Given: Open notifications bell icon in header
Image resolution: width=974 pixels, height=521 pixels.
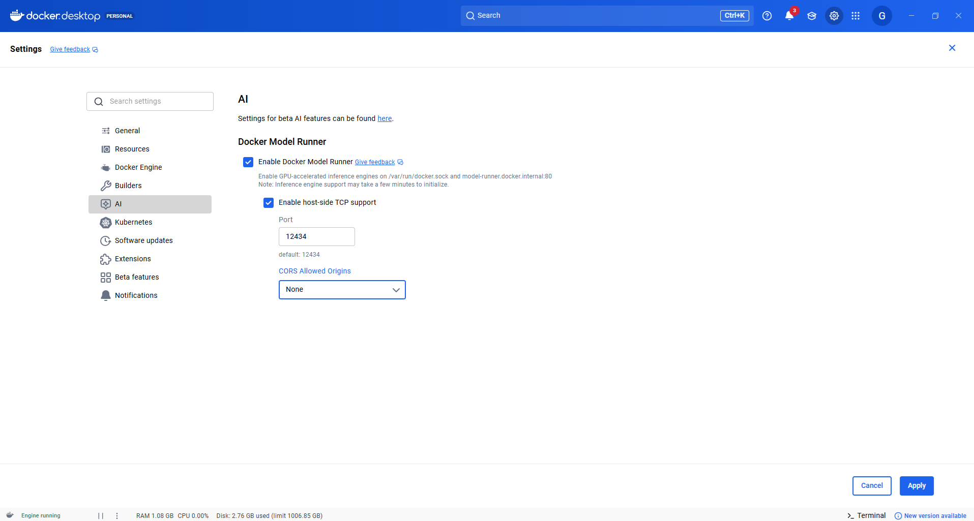Looking at the screenshot, I should tap(789, 16).
